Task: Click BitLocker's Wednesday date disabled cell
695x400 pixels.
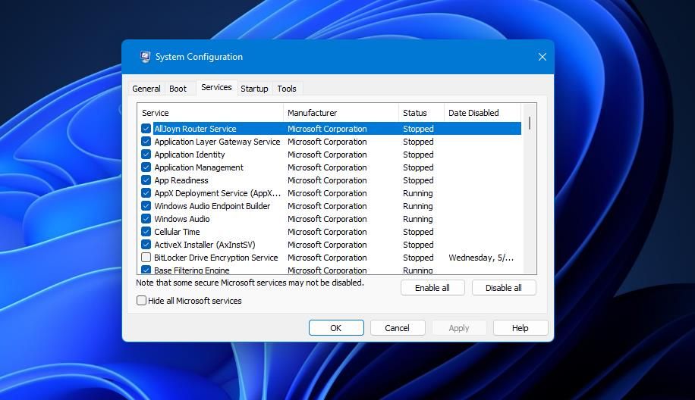Action: click(481, 258)
